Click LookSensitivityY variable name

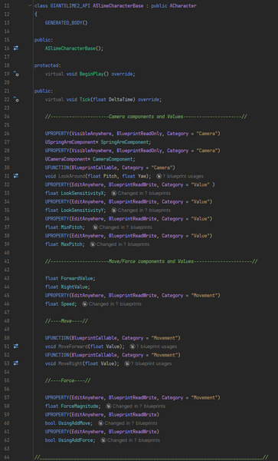(82, 211)
